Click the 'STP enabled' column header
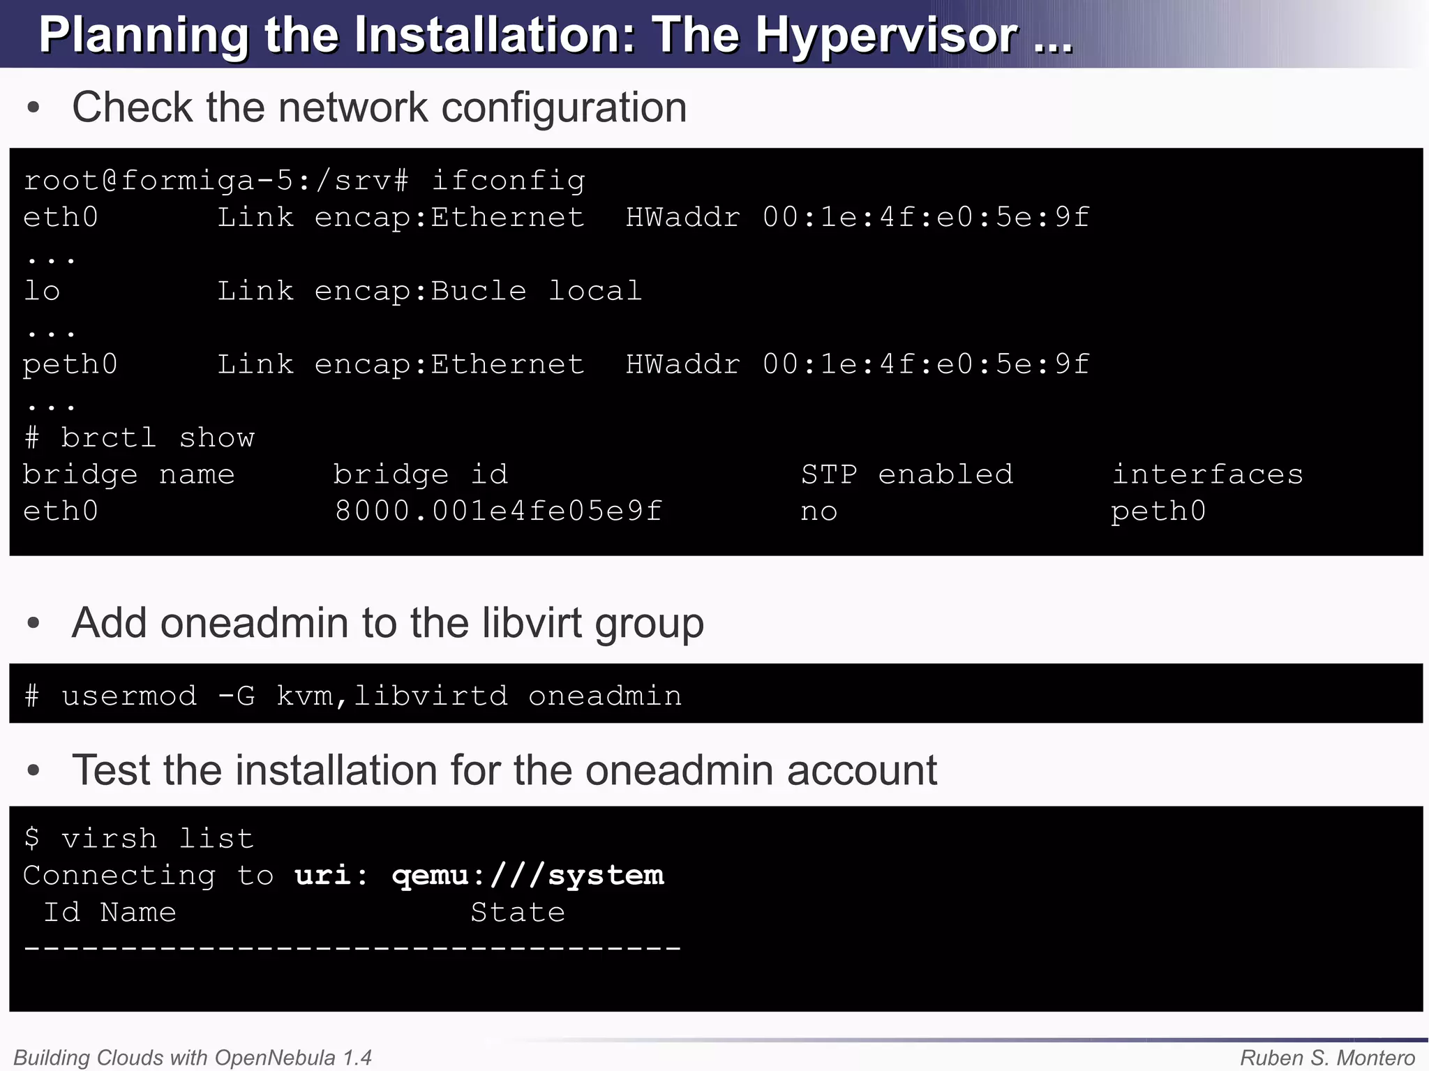 click(x=906, y=474)
